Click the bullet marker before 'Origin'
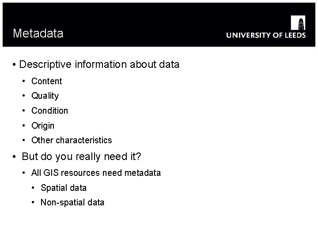The image size is (318, 238). pos(24,126)
